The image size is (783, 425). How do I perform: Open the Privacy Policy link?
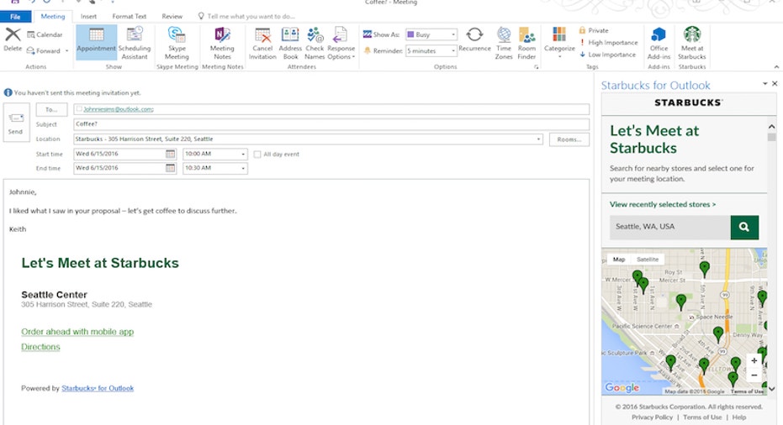[x=652, y=417]
